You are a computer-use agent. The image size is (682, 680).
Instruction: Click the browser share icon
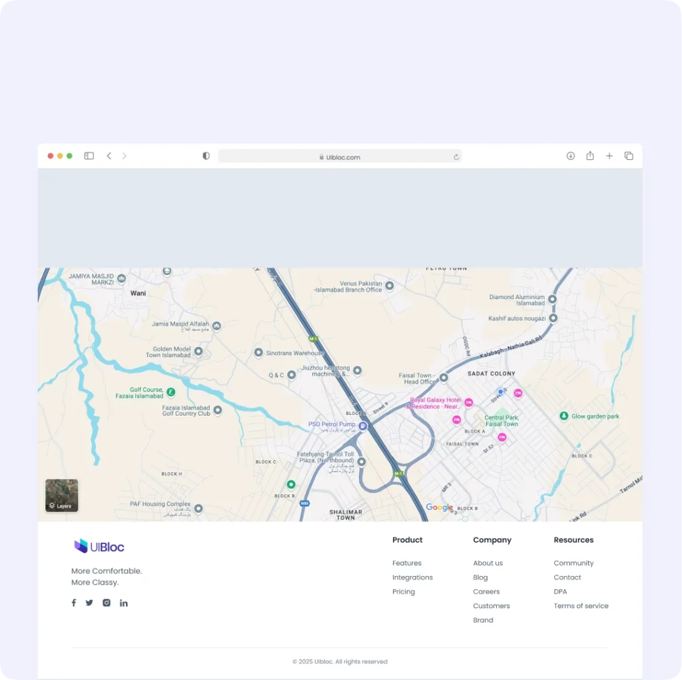(590, 156)
